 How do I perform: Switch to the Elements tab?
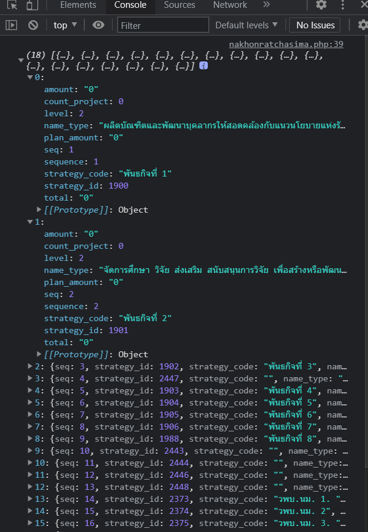pos(78,5)
